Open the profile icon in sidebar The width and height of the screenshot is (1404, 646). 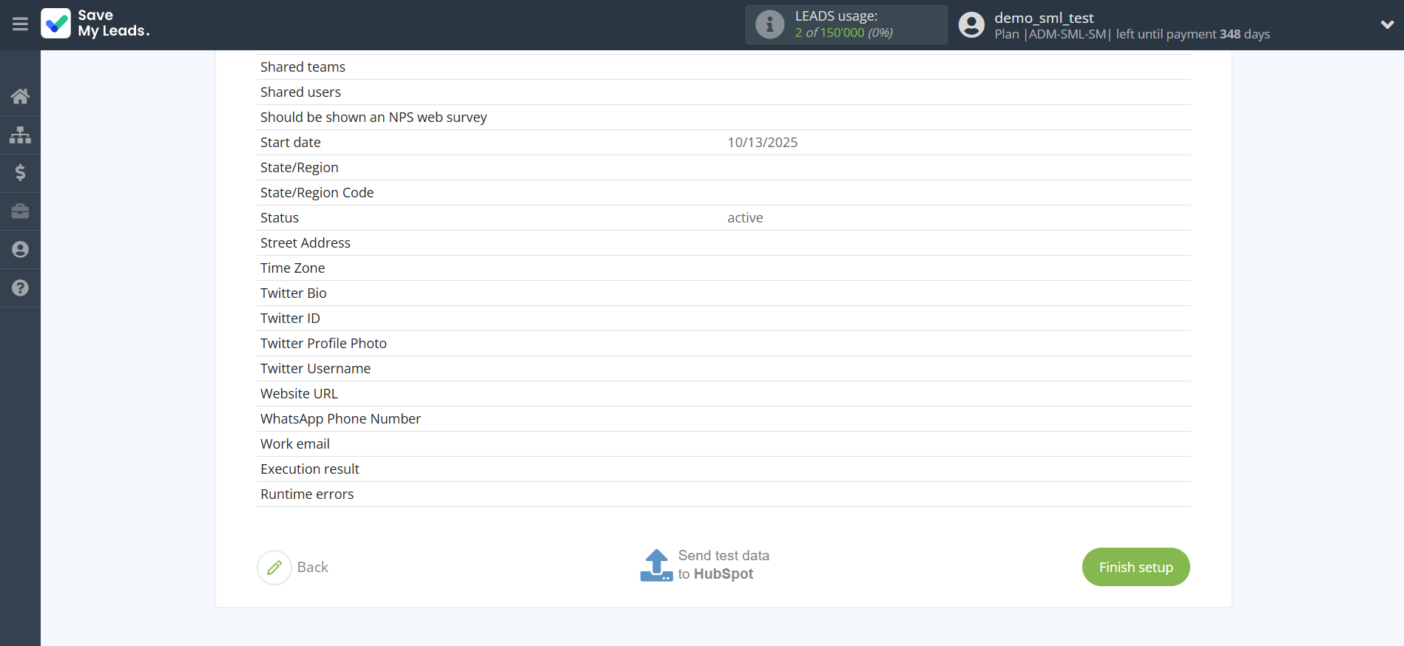click(x=20, y=250)
